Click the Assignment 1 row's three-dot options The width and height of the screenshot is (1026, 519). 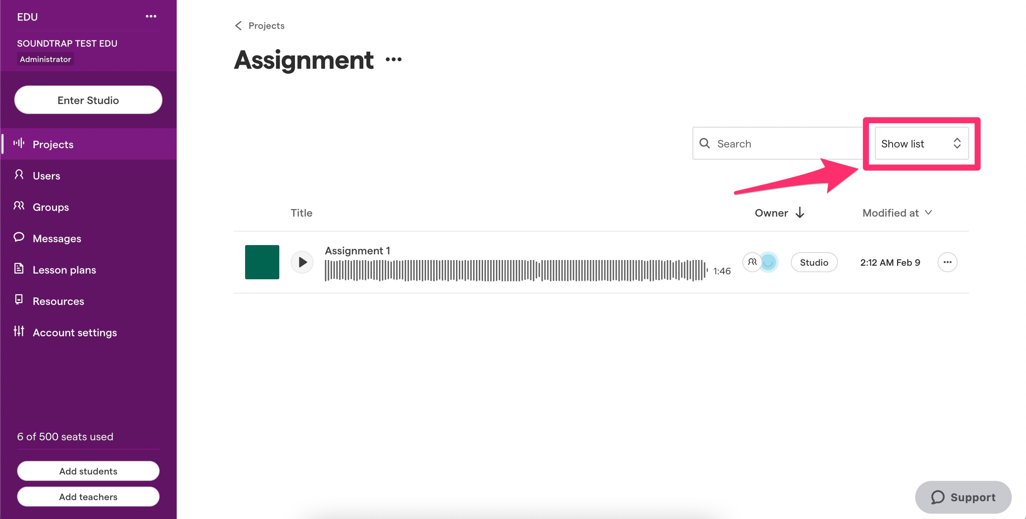[947, 262]
